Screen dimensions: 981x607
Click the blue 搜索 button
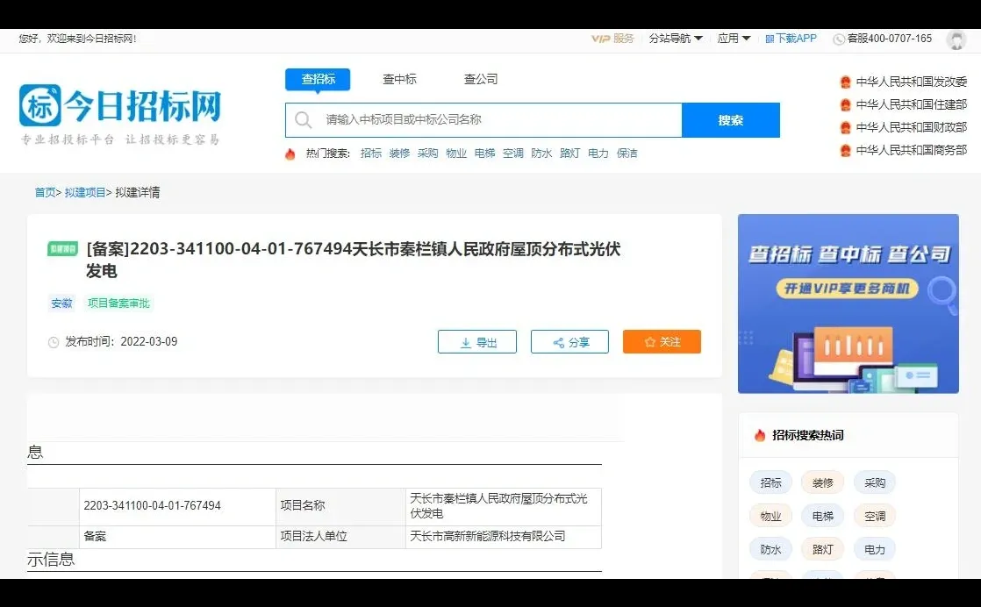click(x=731, y=119)
